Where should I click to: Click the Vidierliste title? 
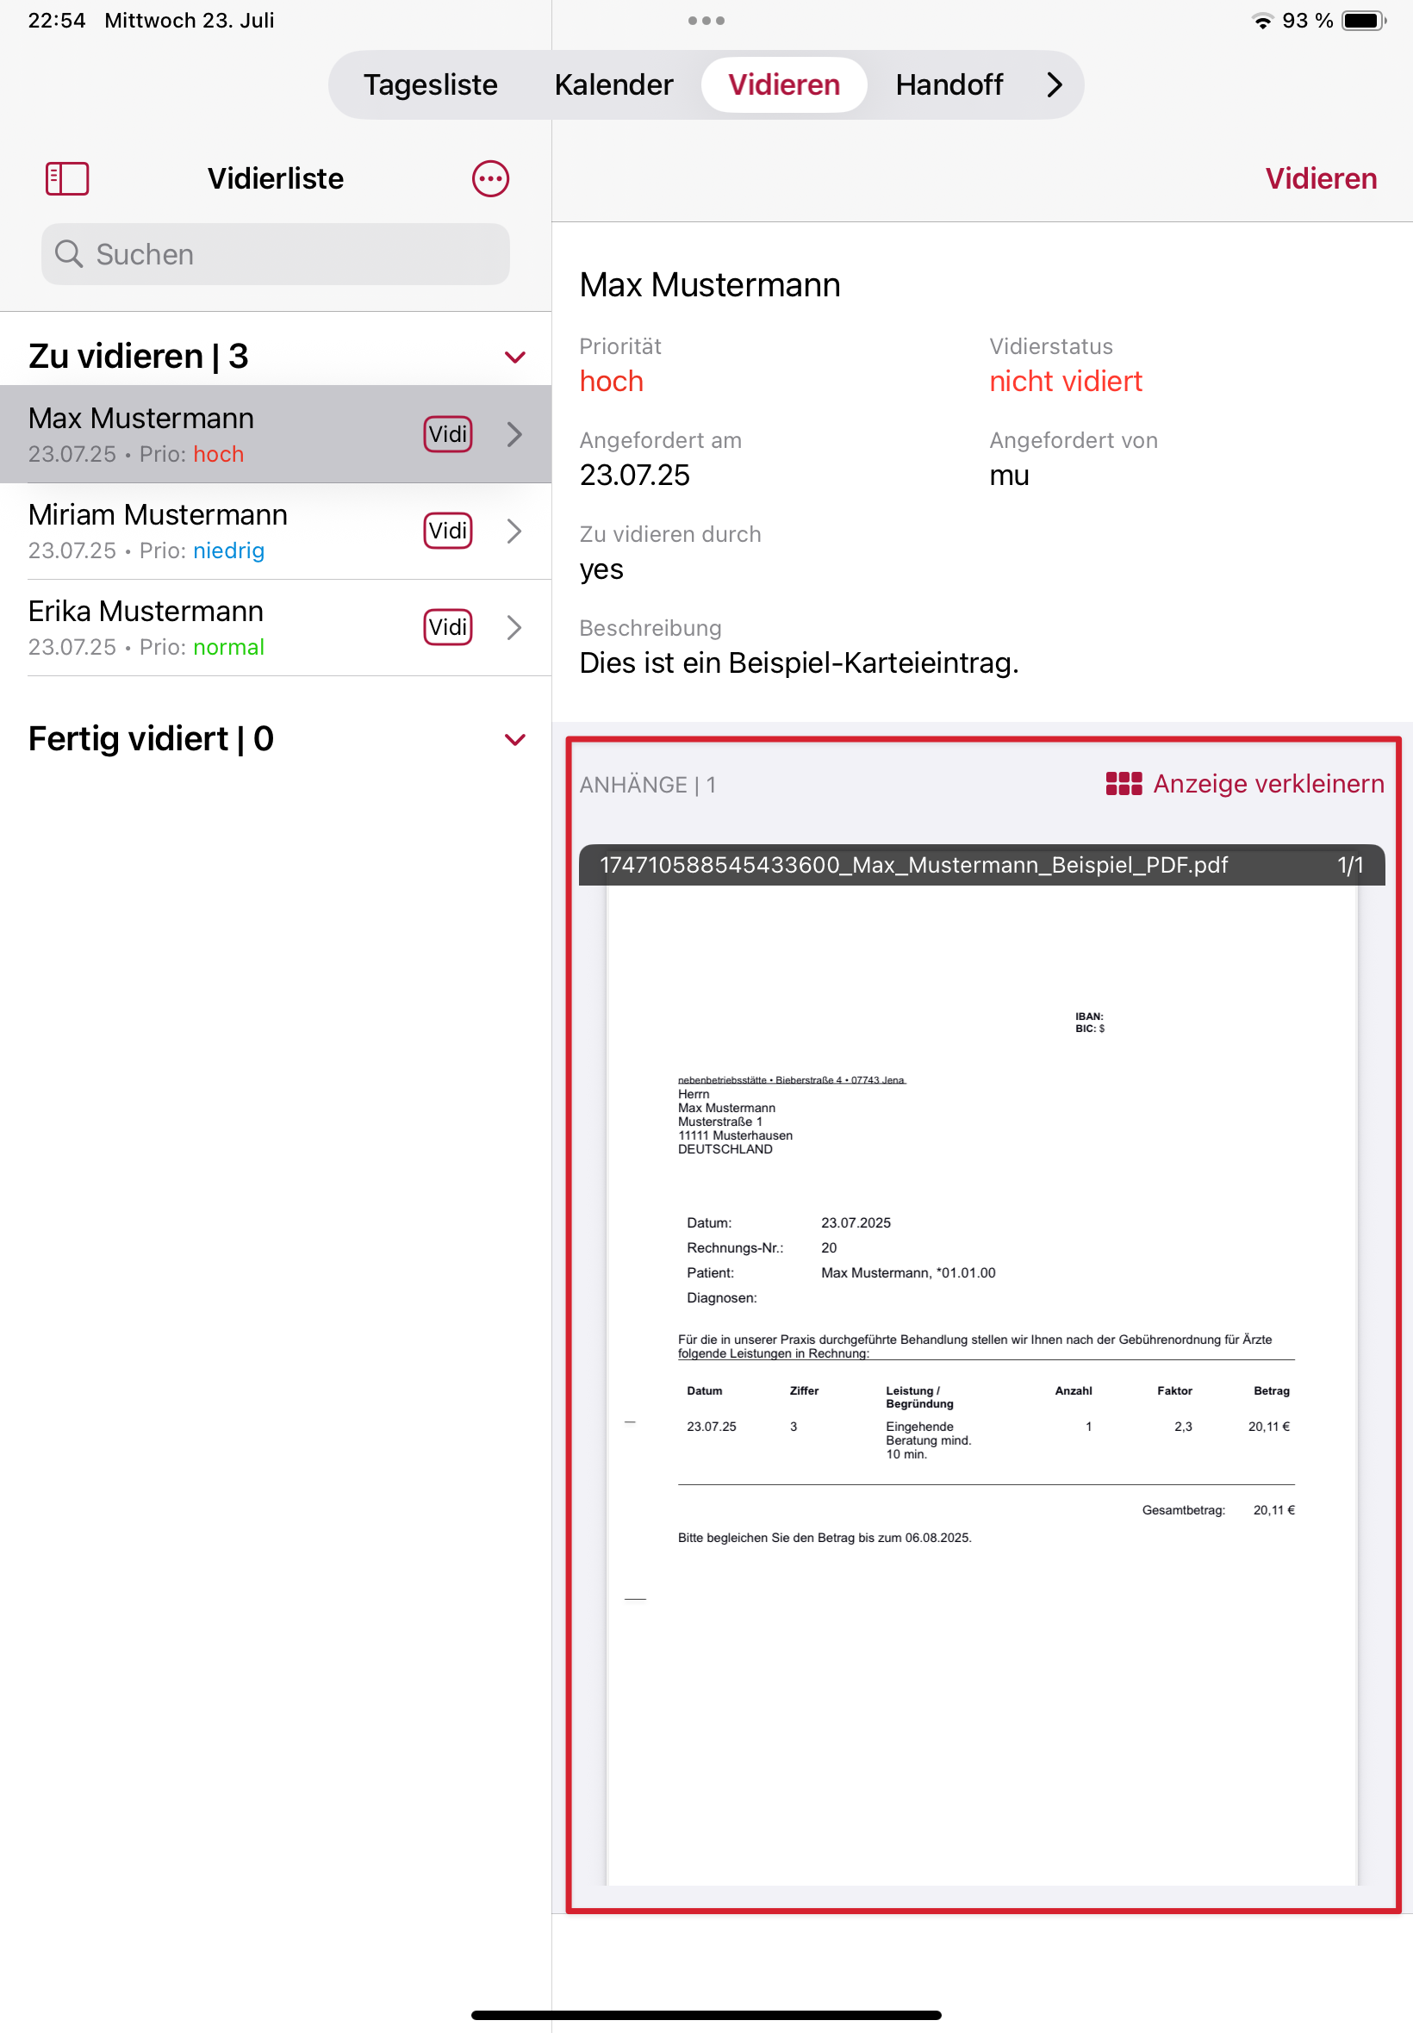pyautogui.click(x=276, y=179)
